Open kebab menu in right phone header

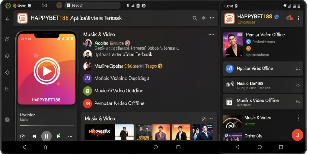point(298,18)
